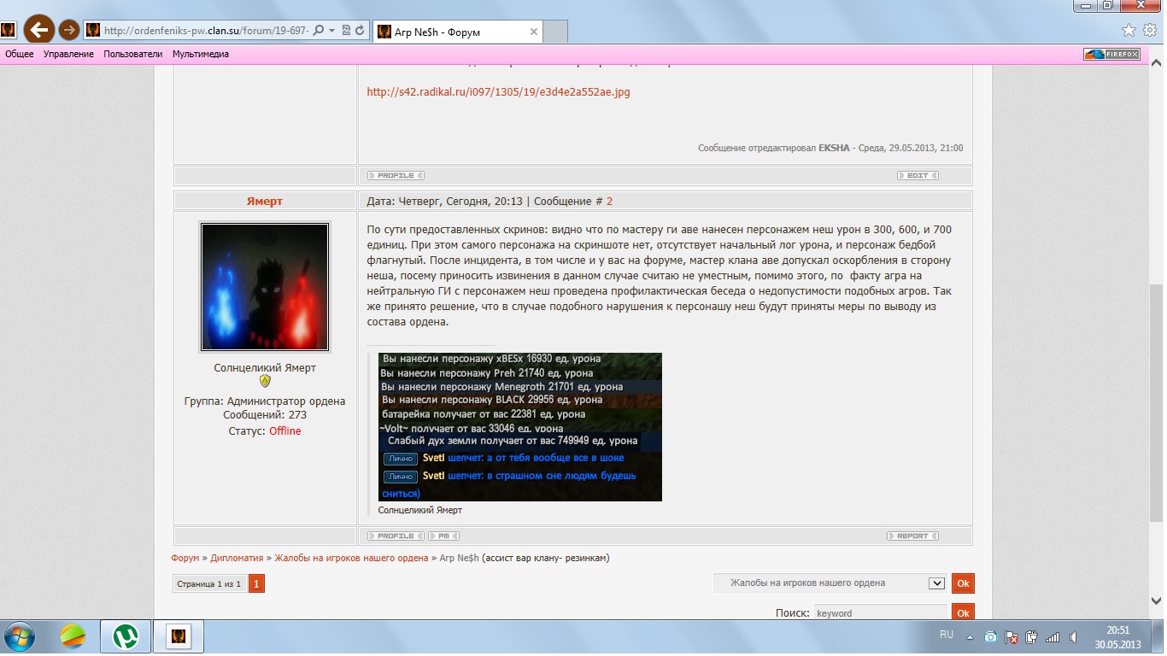The width and height of the screenshot is (1167, 656).
Task: Open the forum jump dropdown list
Action: (936, 583)
